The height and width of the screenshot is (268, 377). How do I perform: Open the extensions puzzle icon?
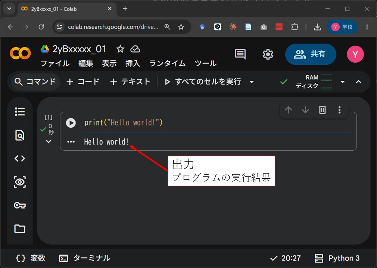pyautogui.click(x=295, y=27)
